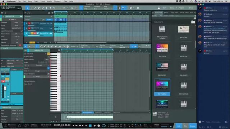Mute the Komplete track
This screenshot has width=230, height=129.
pos(29,23)
